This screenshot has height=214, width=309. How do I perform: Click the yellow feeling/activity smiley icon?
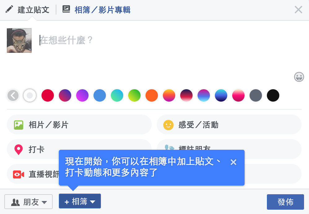(168, 125)
